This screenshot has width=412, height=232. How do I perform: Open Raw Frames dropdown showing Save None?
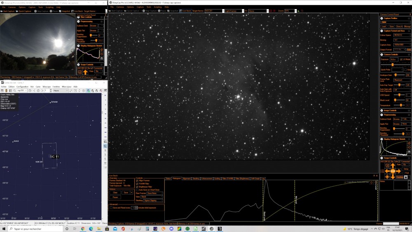tap(154, 193)
